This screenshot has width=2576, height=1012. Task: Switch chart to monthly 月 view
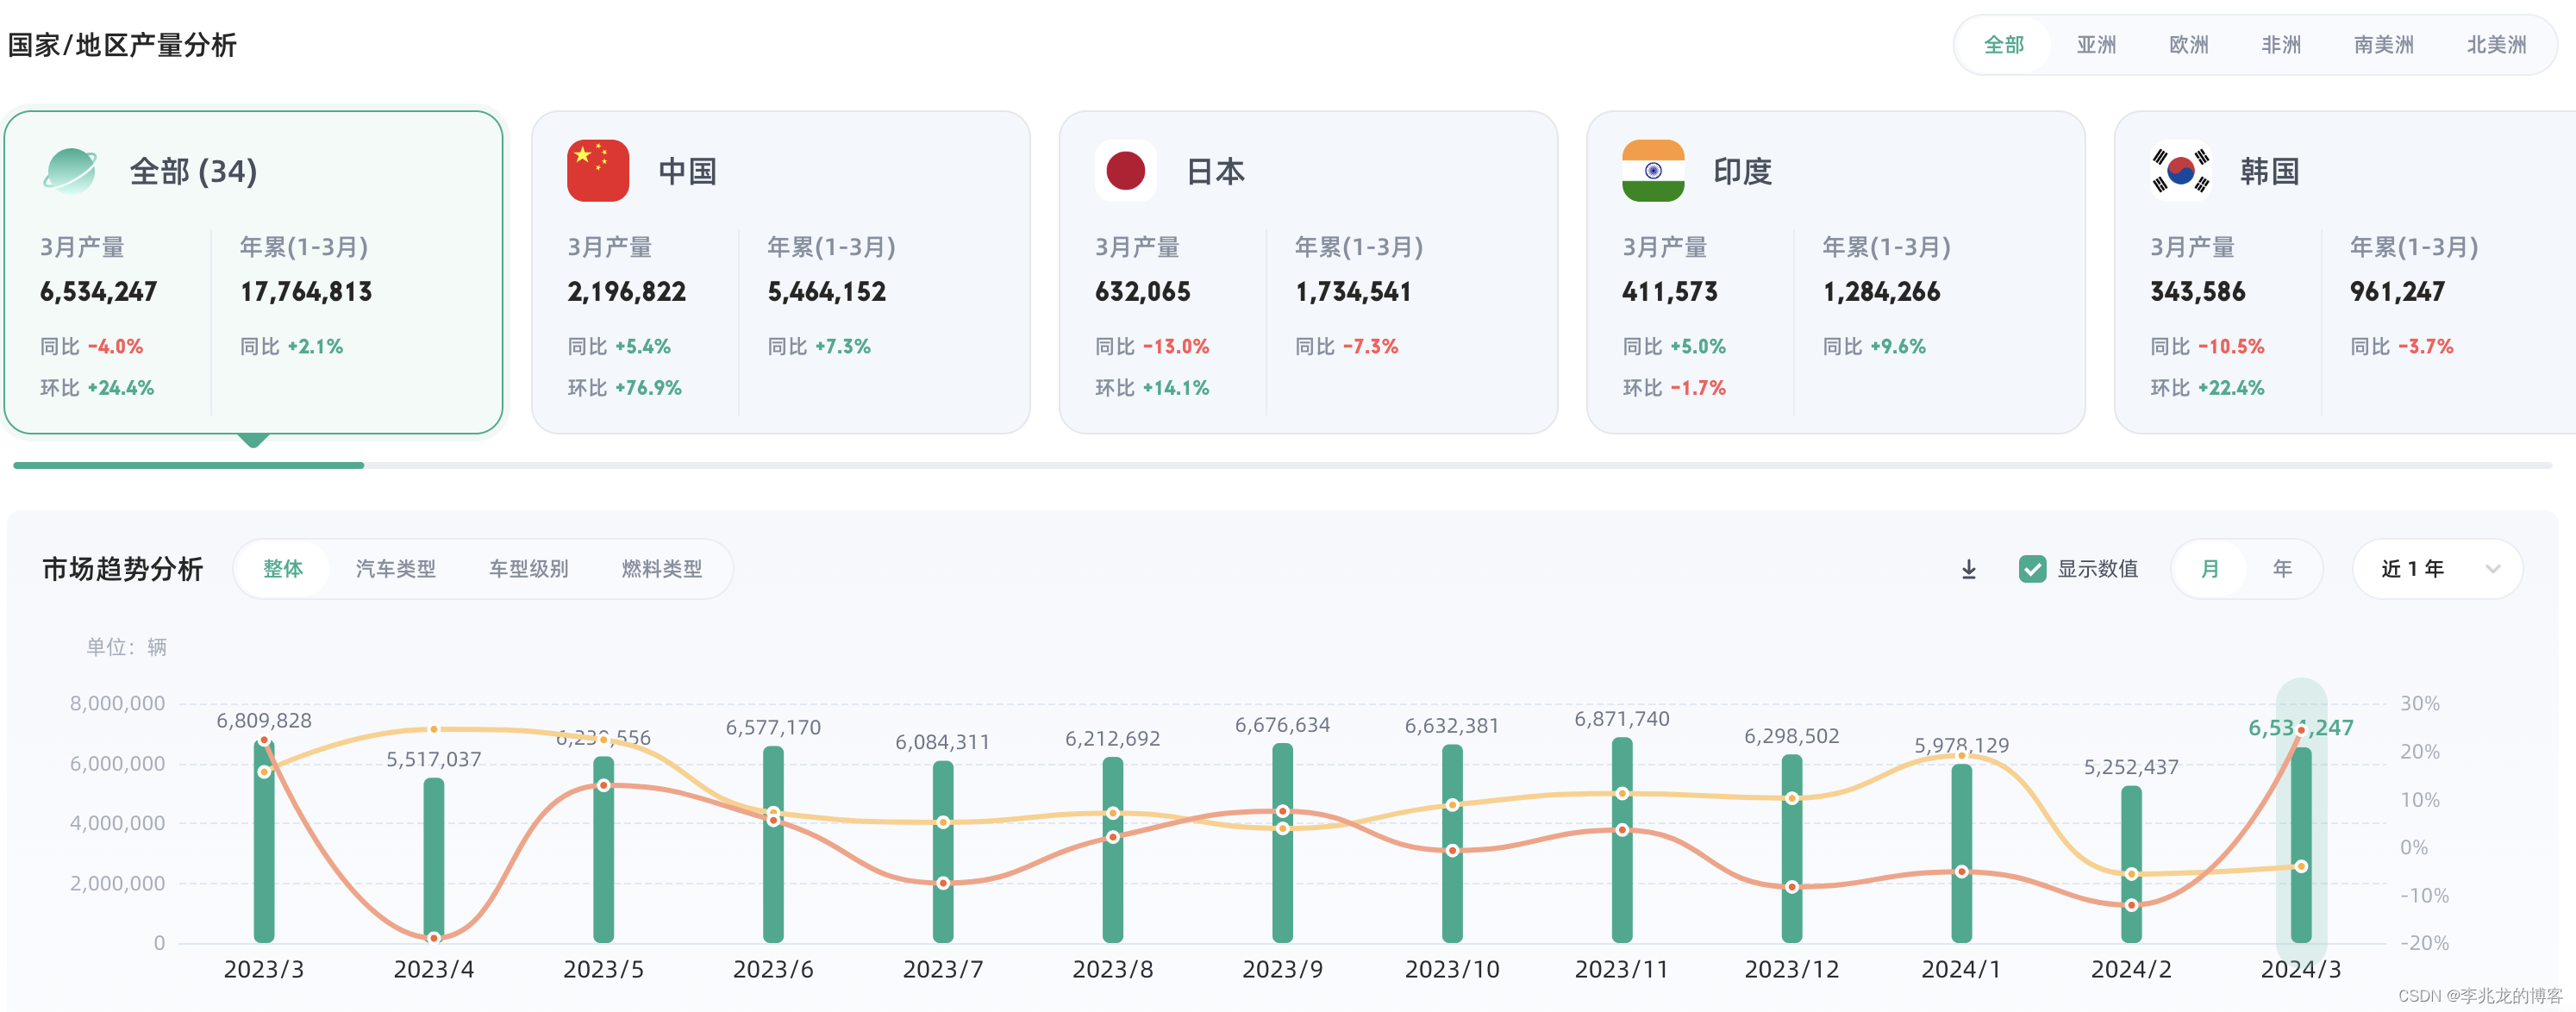coord(2210,569)
